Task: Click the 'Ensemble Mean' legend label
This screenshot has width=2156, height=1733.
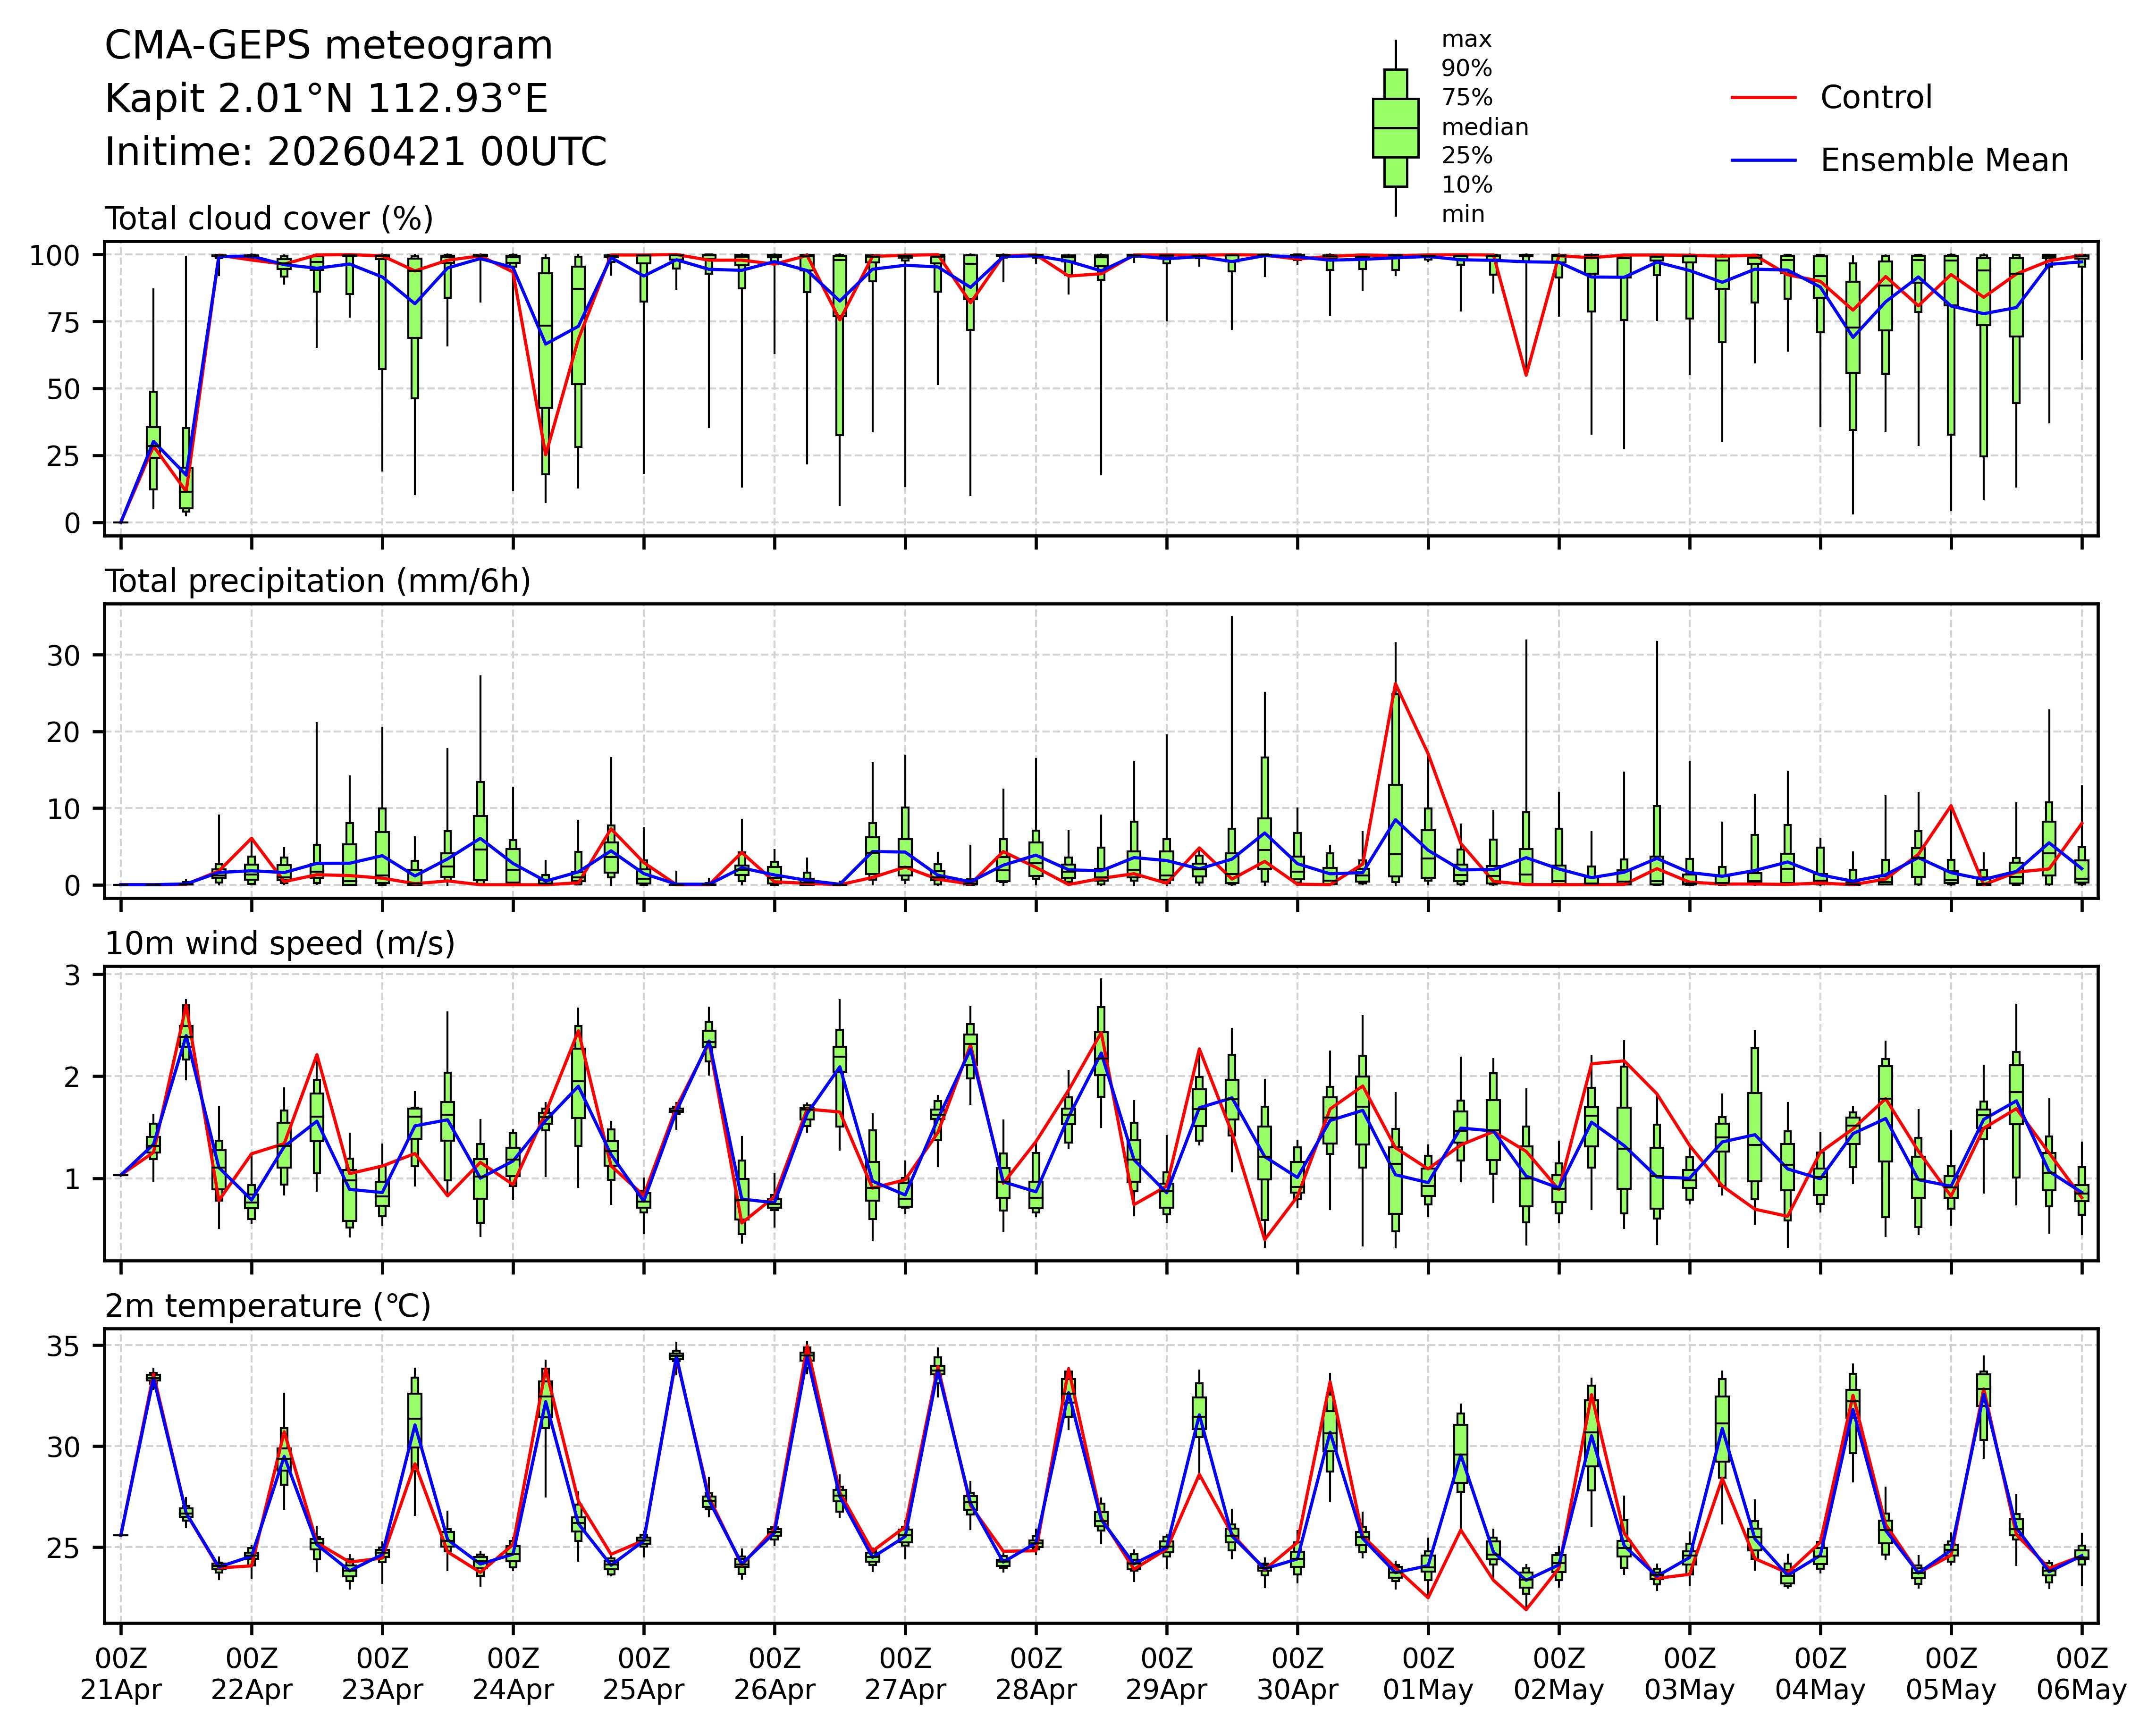Action: [x=1944, y=161]
